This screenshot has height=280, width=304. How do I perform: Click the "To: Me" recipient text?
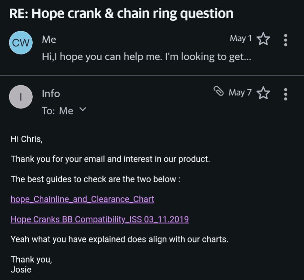tap(57, 111)
